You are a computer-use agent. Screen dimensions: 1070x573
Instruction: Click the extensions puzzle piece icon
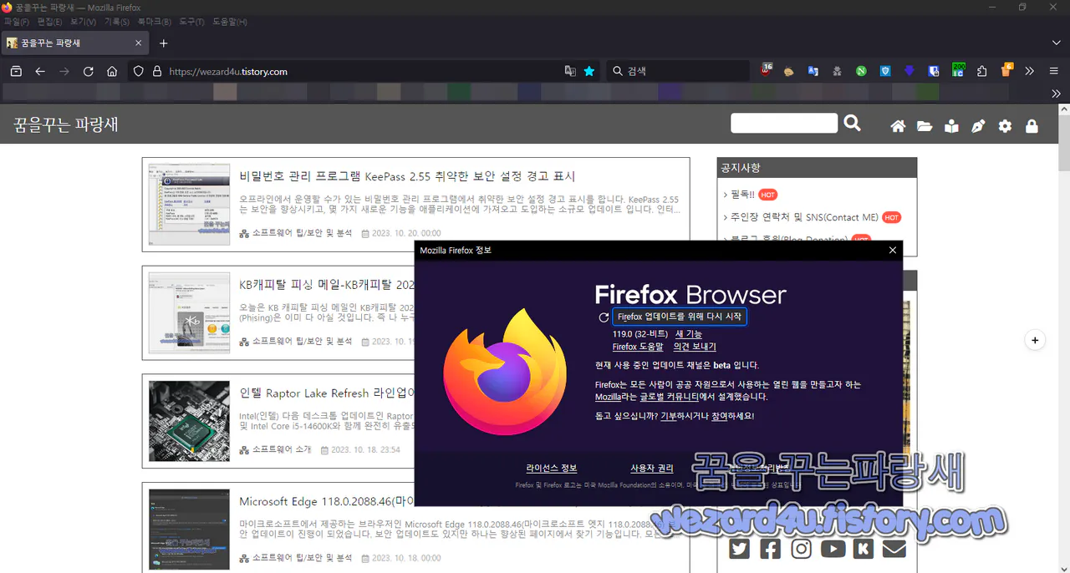click(x=980, y=71)
